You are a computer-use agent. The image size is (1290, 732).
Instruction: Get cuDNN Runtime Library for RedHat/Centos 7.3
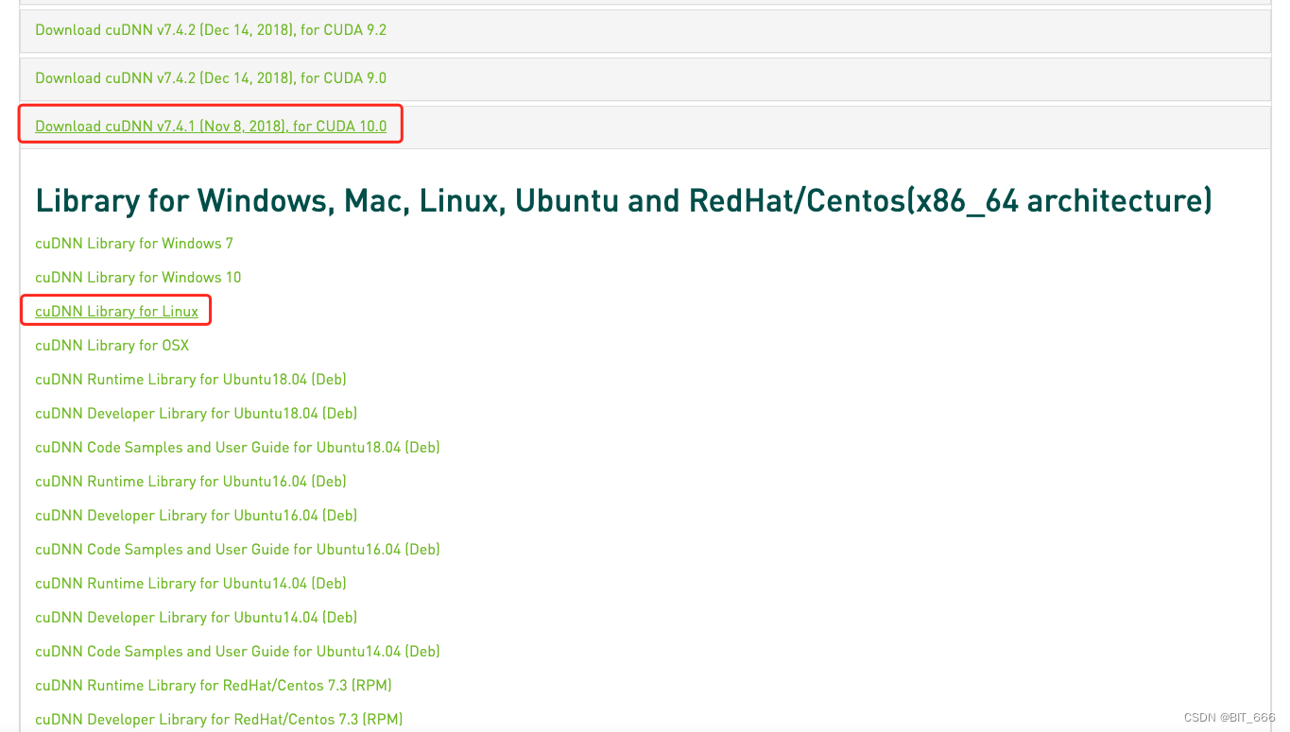tap(214, 686)
